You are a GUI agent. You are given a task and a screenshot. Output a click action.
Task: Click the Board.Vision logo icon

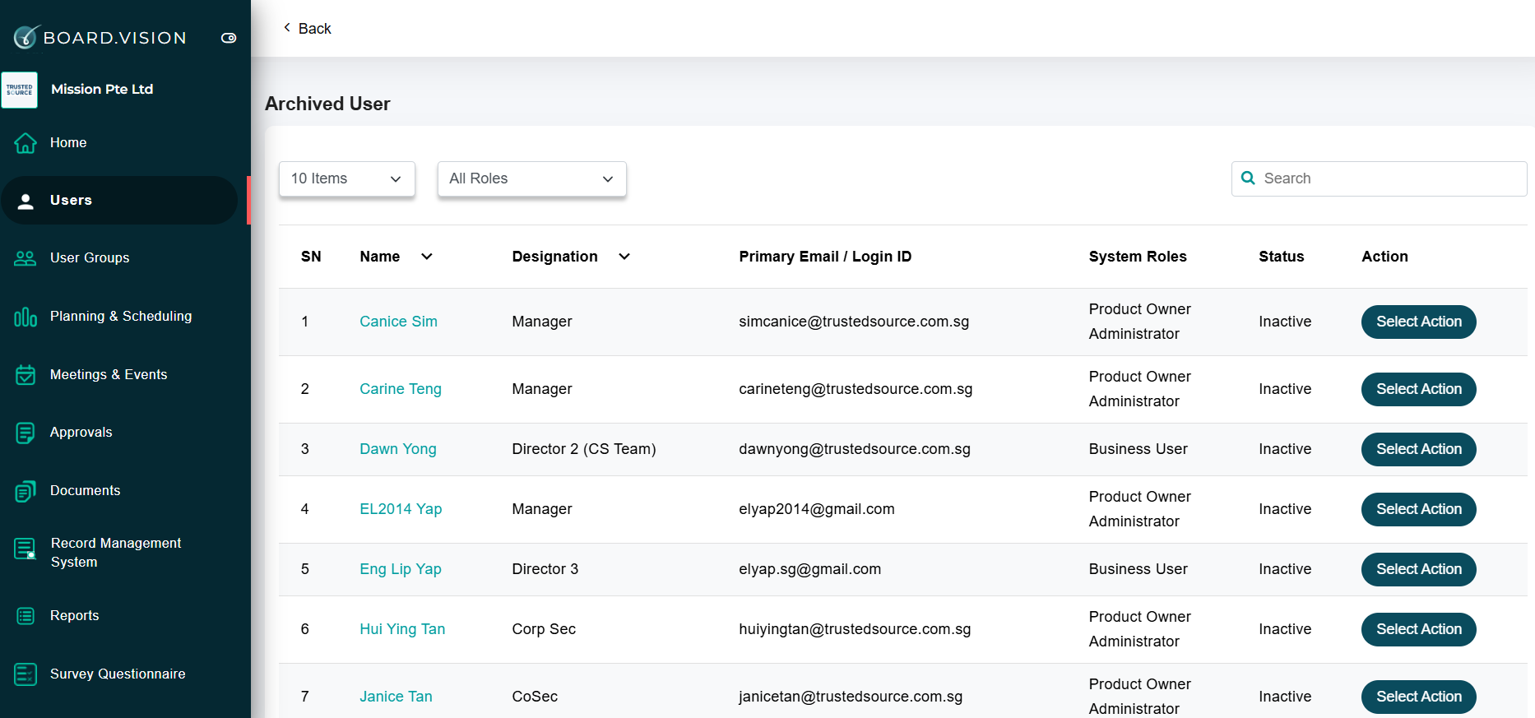[26, 36]
